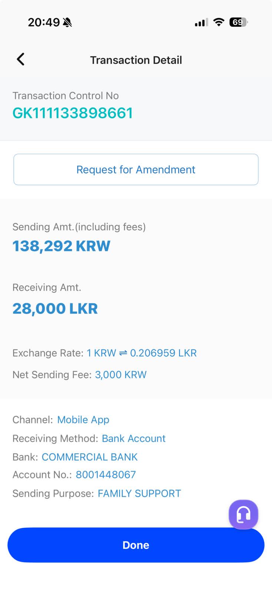Tap the COMMERCIAL BANK name
Image resolution: width=272 pixels, height=593 pixels.
click(x=90, y=457)
